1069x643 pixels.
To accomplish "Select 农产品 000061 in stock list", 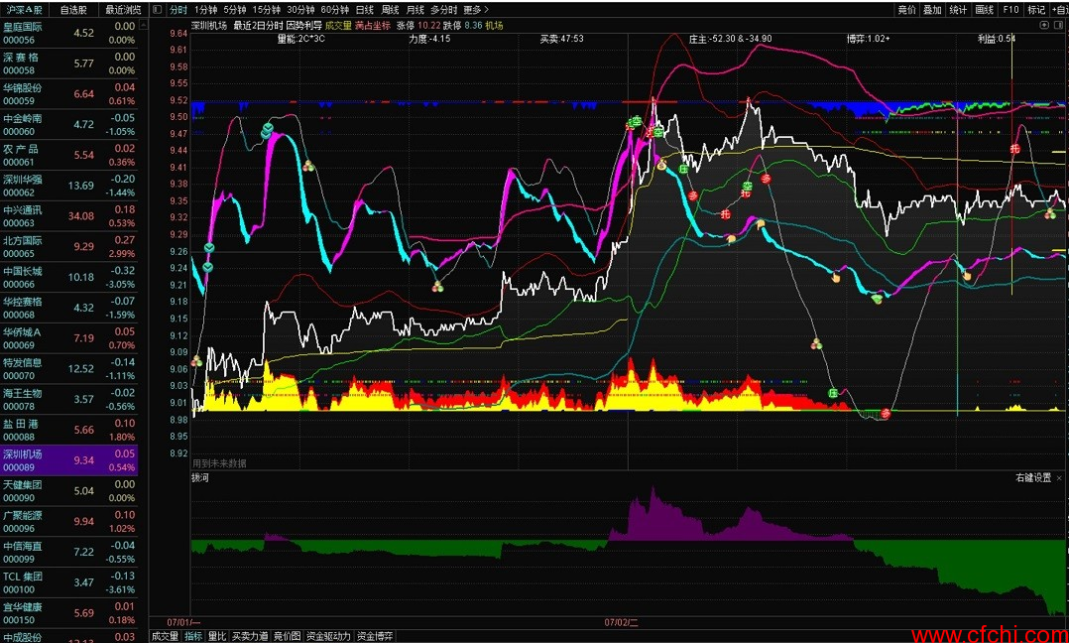I will tap(68, 155).
